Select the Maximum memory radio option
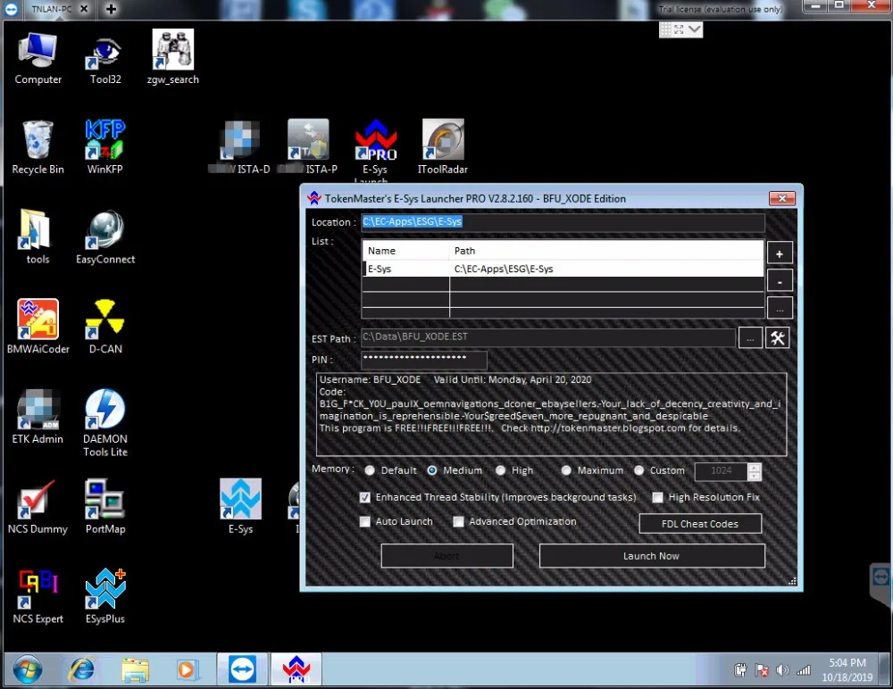Image resolution: width=893 pixels, height=689 pixels. (x=567, y=470)
